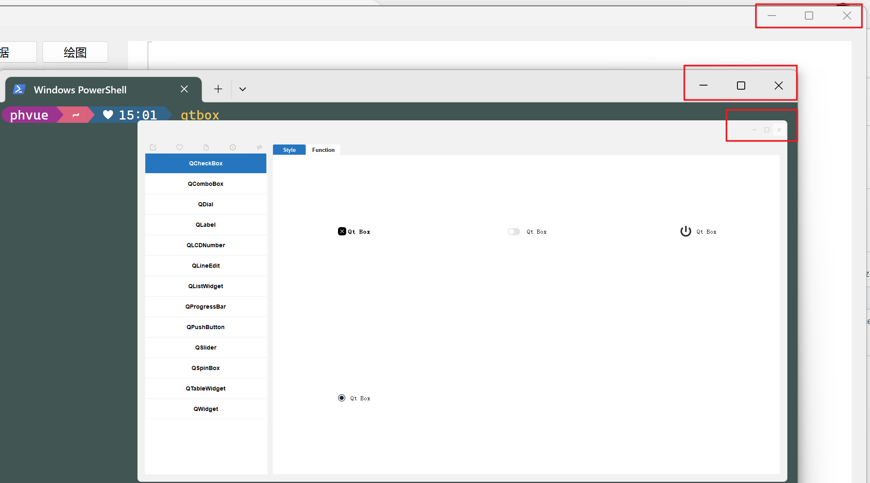This screenshot has width=870, height=483.
Task: Select the Qt Box radio button
Action: point(342,398)
